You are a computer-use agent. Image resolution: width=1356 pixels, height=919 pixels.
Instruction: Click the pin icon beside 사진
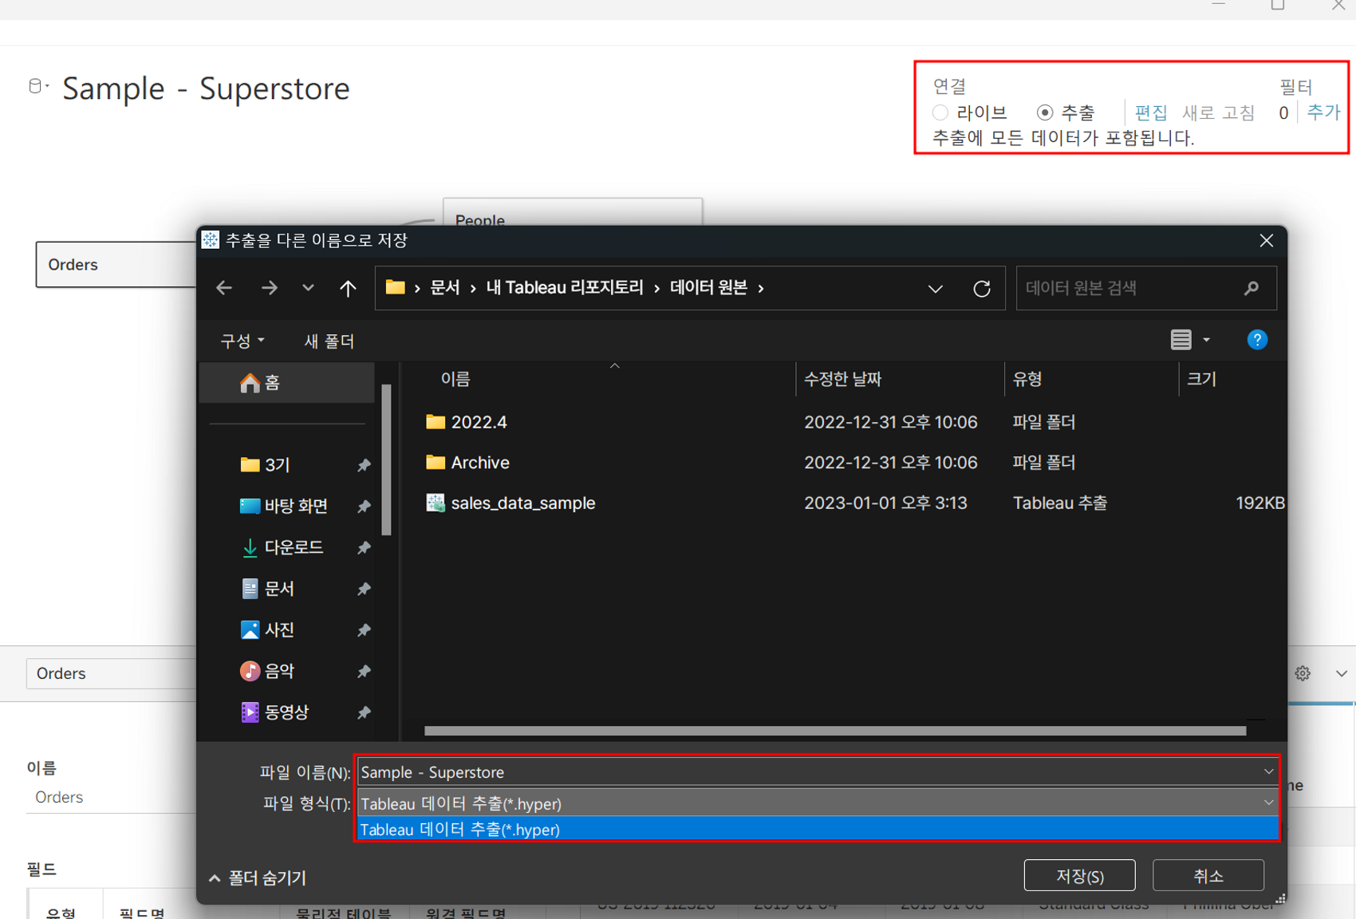tap(364, 630)
